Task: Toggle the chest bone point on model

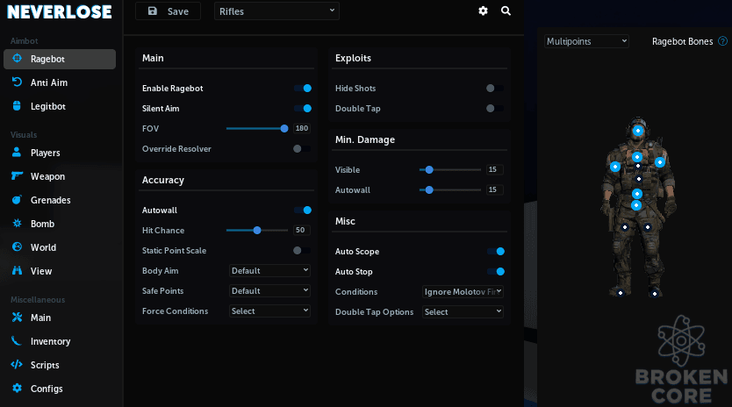Action: click(637, 157)
